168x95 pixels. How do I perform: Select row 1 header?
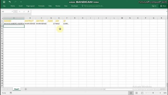2,21
